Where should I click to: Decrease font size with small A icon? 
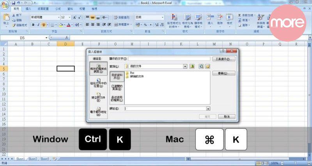(80, 18)
